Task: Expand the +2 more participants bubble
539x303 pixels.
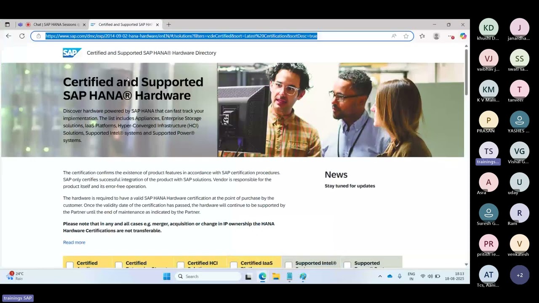Action: [520, 275]
